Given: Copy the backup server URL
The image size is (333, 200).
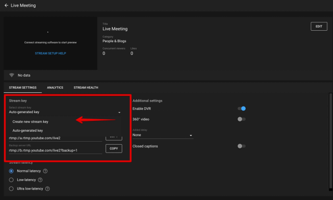Looking at the screenshot, I should click(114, 148).
